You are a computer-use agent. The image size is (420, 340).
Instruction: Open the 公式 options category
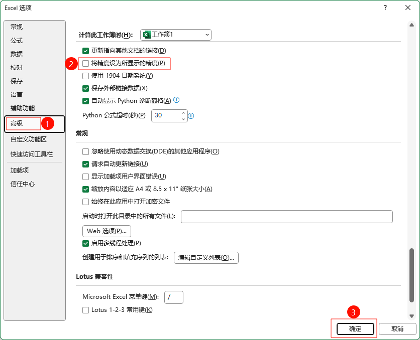pyautogui.click(x=17, y=41)
